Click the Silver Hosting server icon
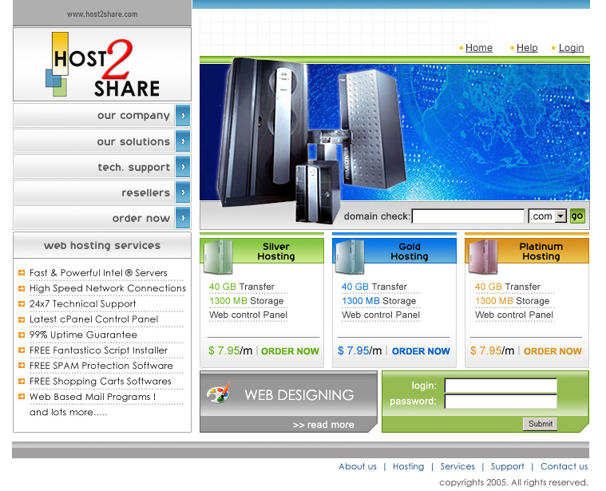Viewport: 606px width, 491px height. 218,256
